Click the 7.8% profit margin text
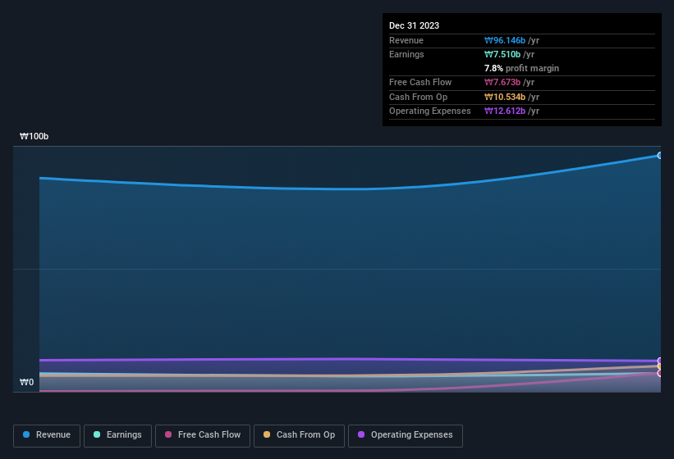The height and width of the screenshot is (459, 674). click(521, 68)
